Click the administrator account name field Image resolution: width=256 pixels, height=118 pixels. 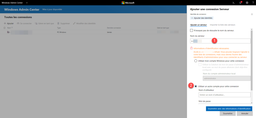227,78
